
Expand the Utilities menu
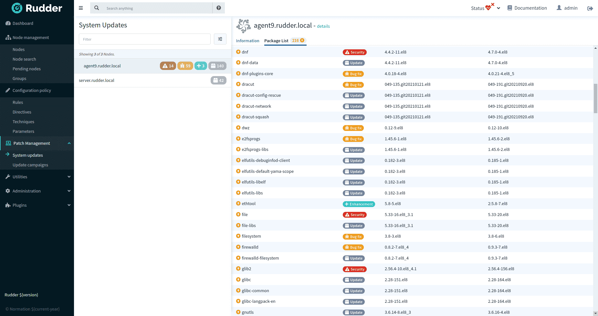(x=37, y=177)
